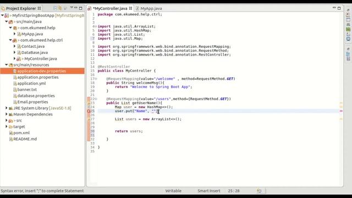Select Email.properties file

tap(33, 102)
